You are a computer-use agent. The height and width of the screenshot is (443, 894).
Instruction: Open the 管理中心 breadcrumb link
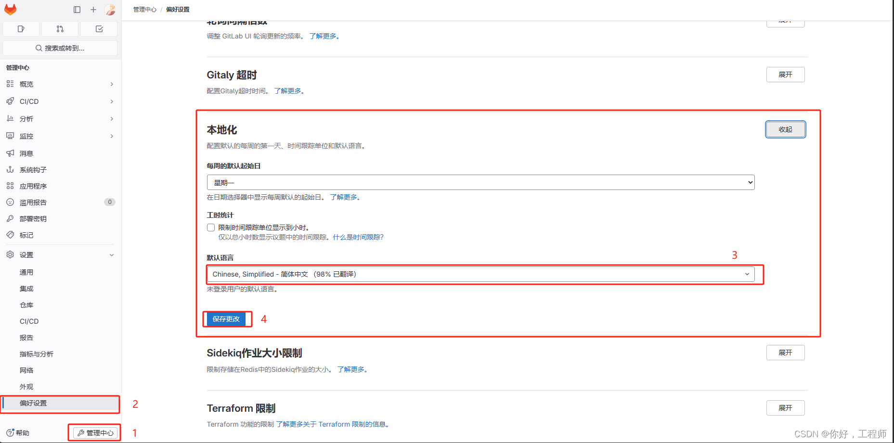145,10
